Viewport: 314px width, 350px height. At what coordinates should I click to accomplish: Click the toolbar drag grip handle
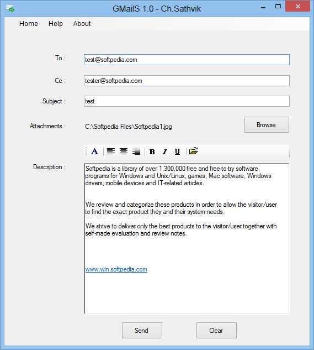[x=86, y=152]
